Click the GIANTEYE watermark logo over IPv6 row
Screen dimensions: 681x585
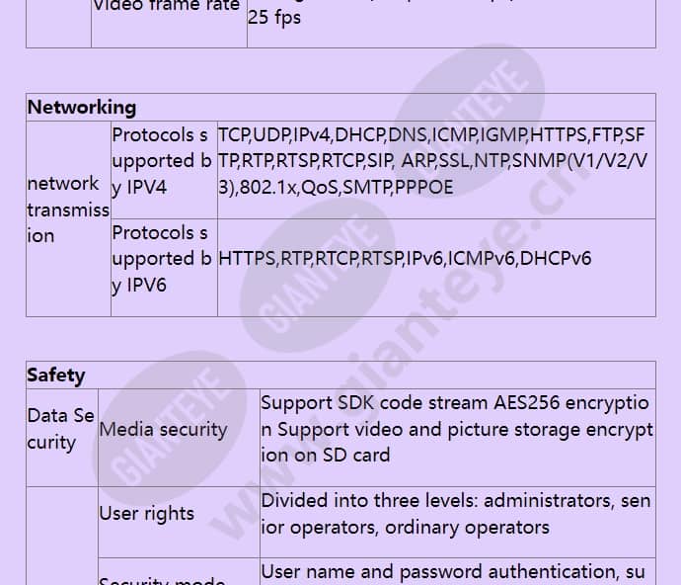tap(317, 274)
